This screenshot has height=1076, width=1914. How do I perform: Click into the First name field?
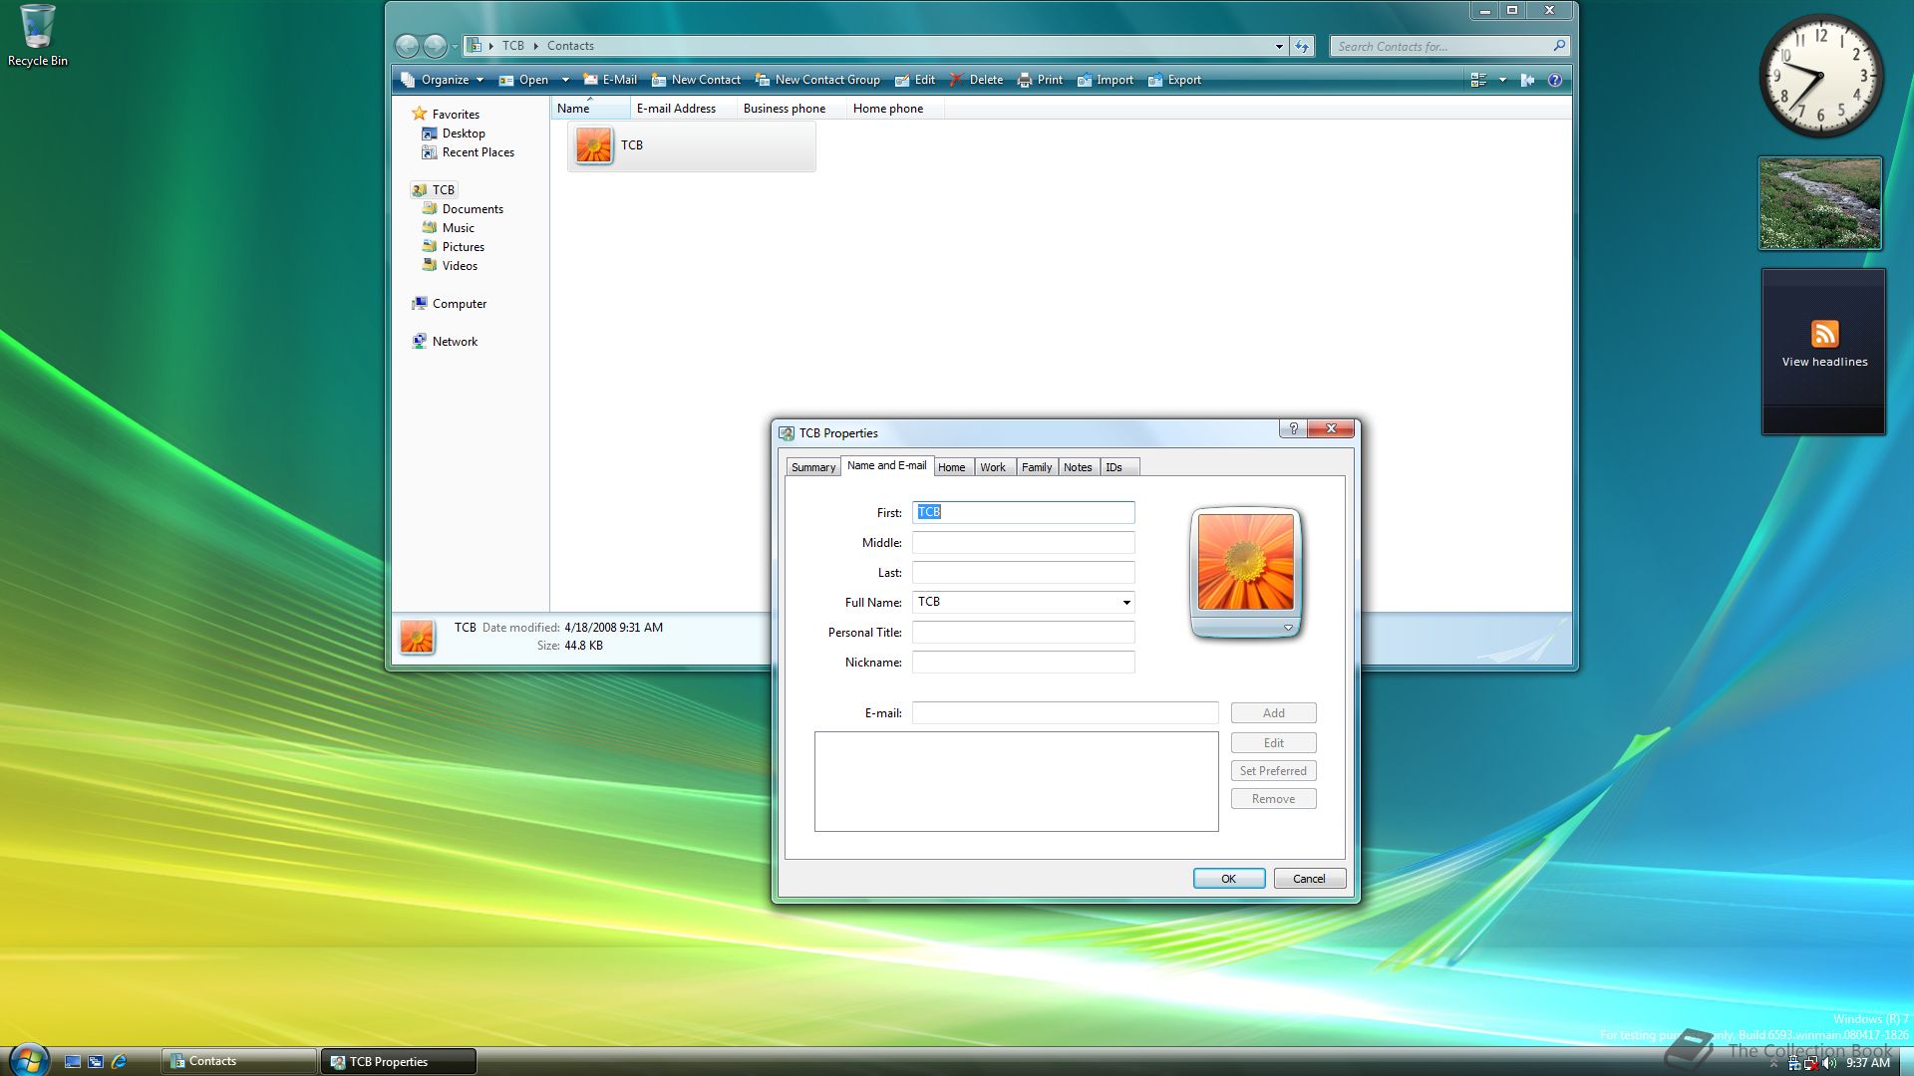[x=1024, y=512]
